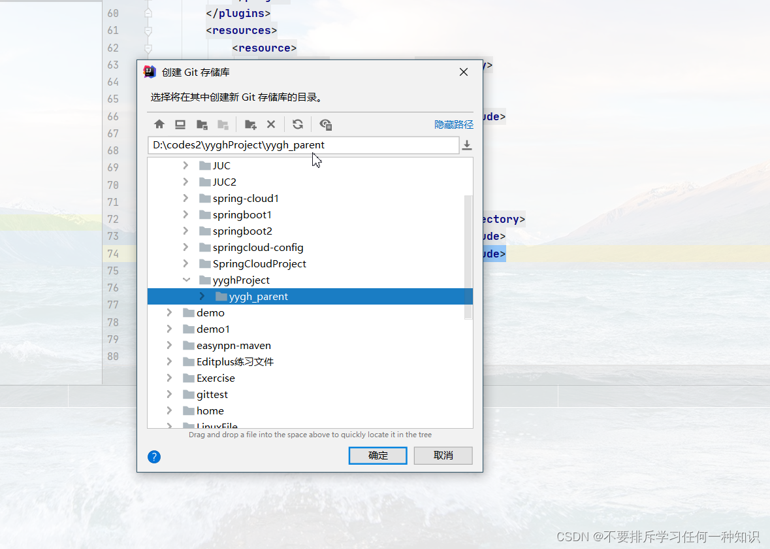The image size is (770, 549).
Task: Expand the demo folder
Action: click(169, 312)
